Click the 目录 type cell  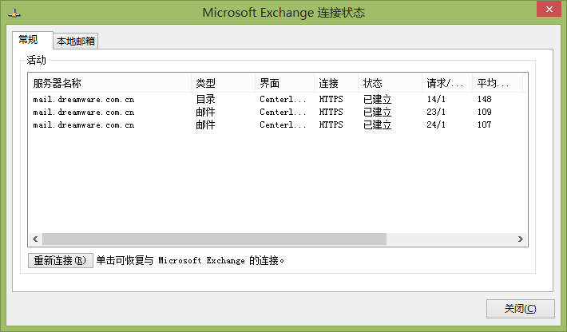[205, 99]
